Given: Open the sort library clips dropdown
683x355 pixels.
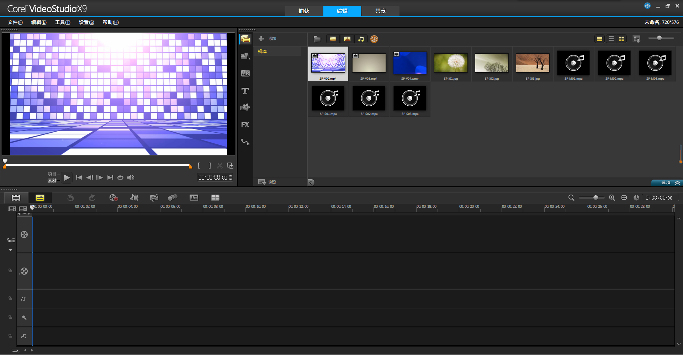Looking at the screenshot, I should click(636, 39).
